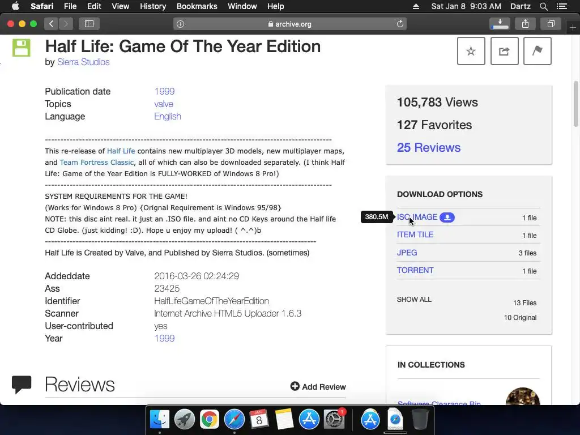Screen dimensions: 580x435
Task: Click the archive.org address bar
Action: (290, 24)
